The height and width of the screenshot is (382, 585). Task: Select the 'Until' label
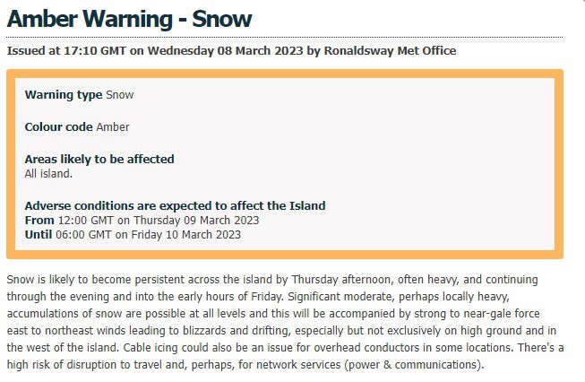(38, 235)
